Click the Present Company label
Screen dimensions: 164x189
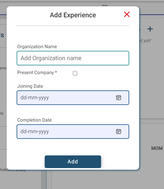click(37, 72)
